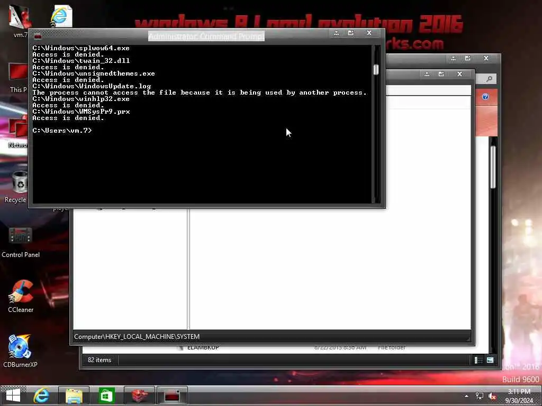
Task: Click the File Explorer vertical scrollbar thumb
Action: [493, 167]
